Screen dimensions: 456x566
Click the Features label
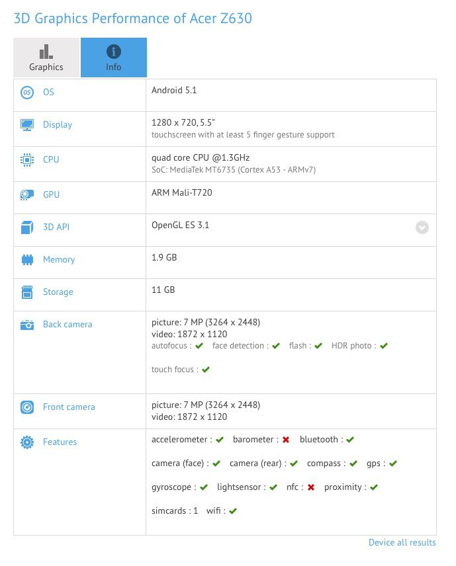point(60,442)
